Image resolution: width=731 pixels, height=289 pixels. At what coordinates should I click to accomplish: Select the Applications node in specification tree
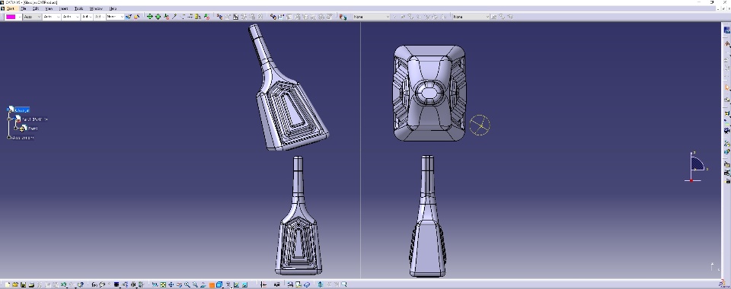pyautogui.click(x=23, y=138)
